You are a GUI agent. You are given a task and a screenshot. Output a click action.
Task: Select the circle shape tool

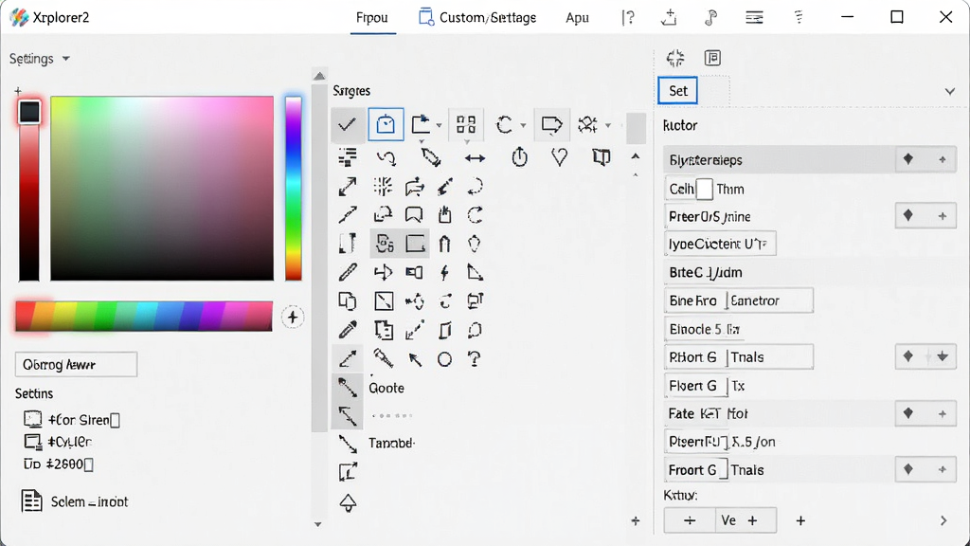tap(444, 359)
